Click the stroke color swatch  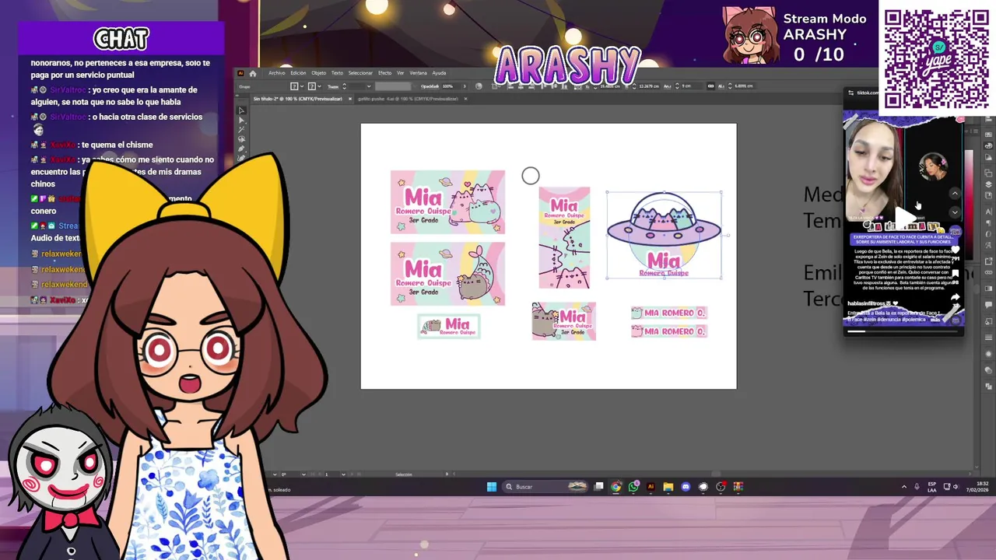tap(312, 86)
